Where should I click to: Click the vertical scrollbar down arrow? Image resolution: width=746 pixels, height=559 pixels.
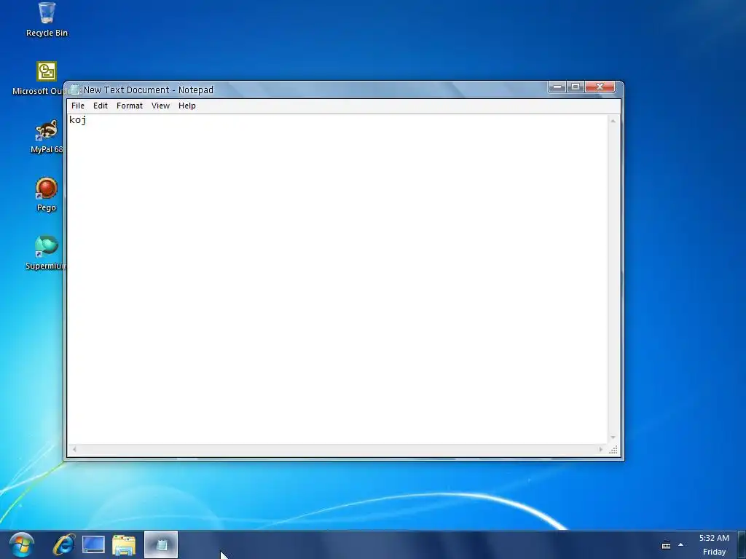point(613,437)
